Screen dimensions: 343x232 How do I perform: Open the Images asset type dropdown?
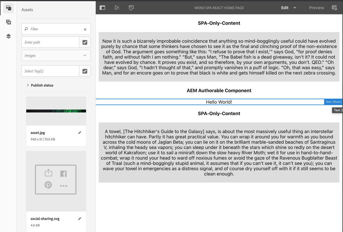click(56, 56)
